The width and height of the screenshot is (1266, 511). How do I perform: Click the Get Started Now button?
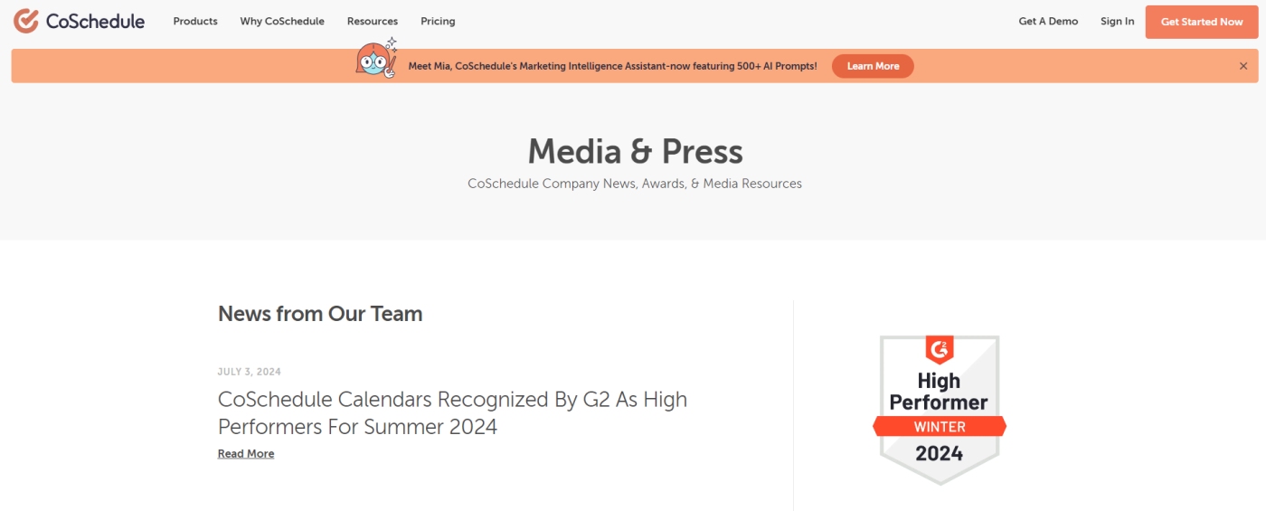[1202, 22]
